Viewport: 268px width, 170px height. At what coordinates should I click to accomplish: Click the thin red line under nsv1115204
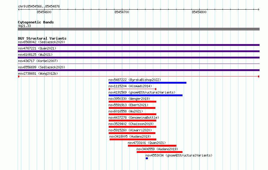coord(132,89)
